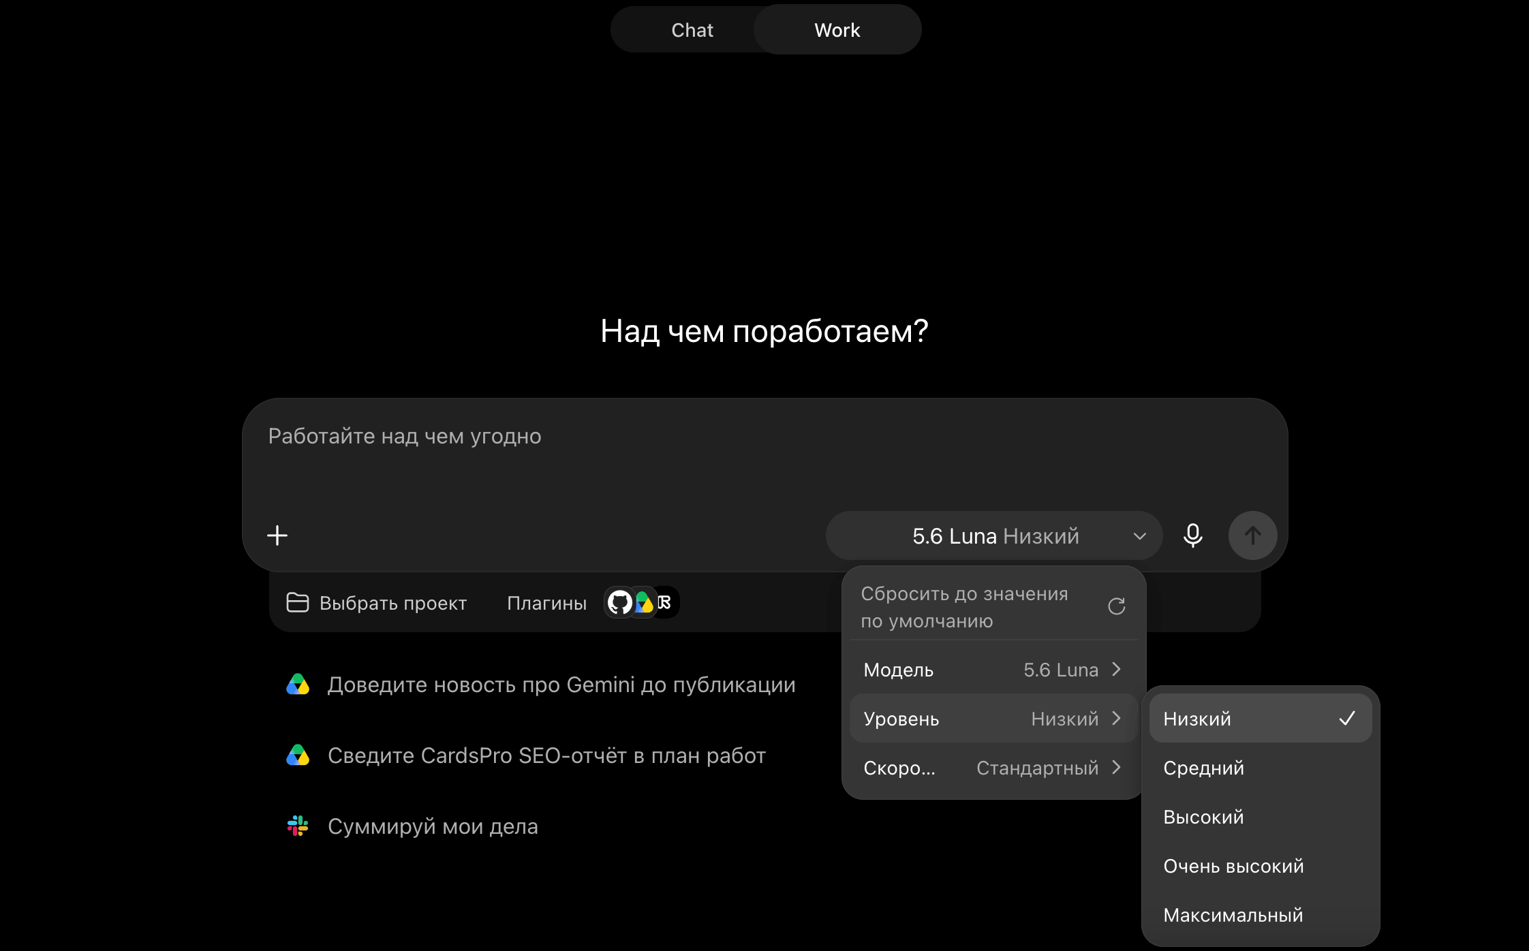Viewport: 1529px width, 951px height.
Task: Select the Очень высокий level option
Action: coord(1260,866)
